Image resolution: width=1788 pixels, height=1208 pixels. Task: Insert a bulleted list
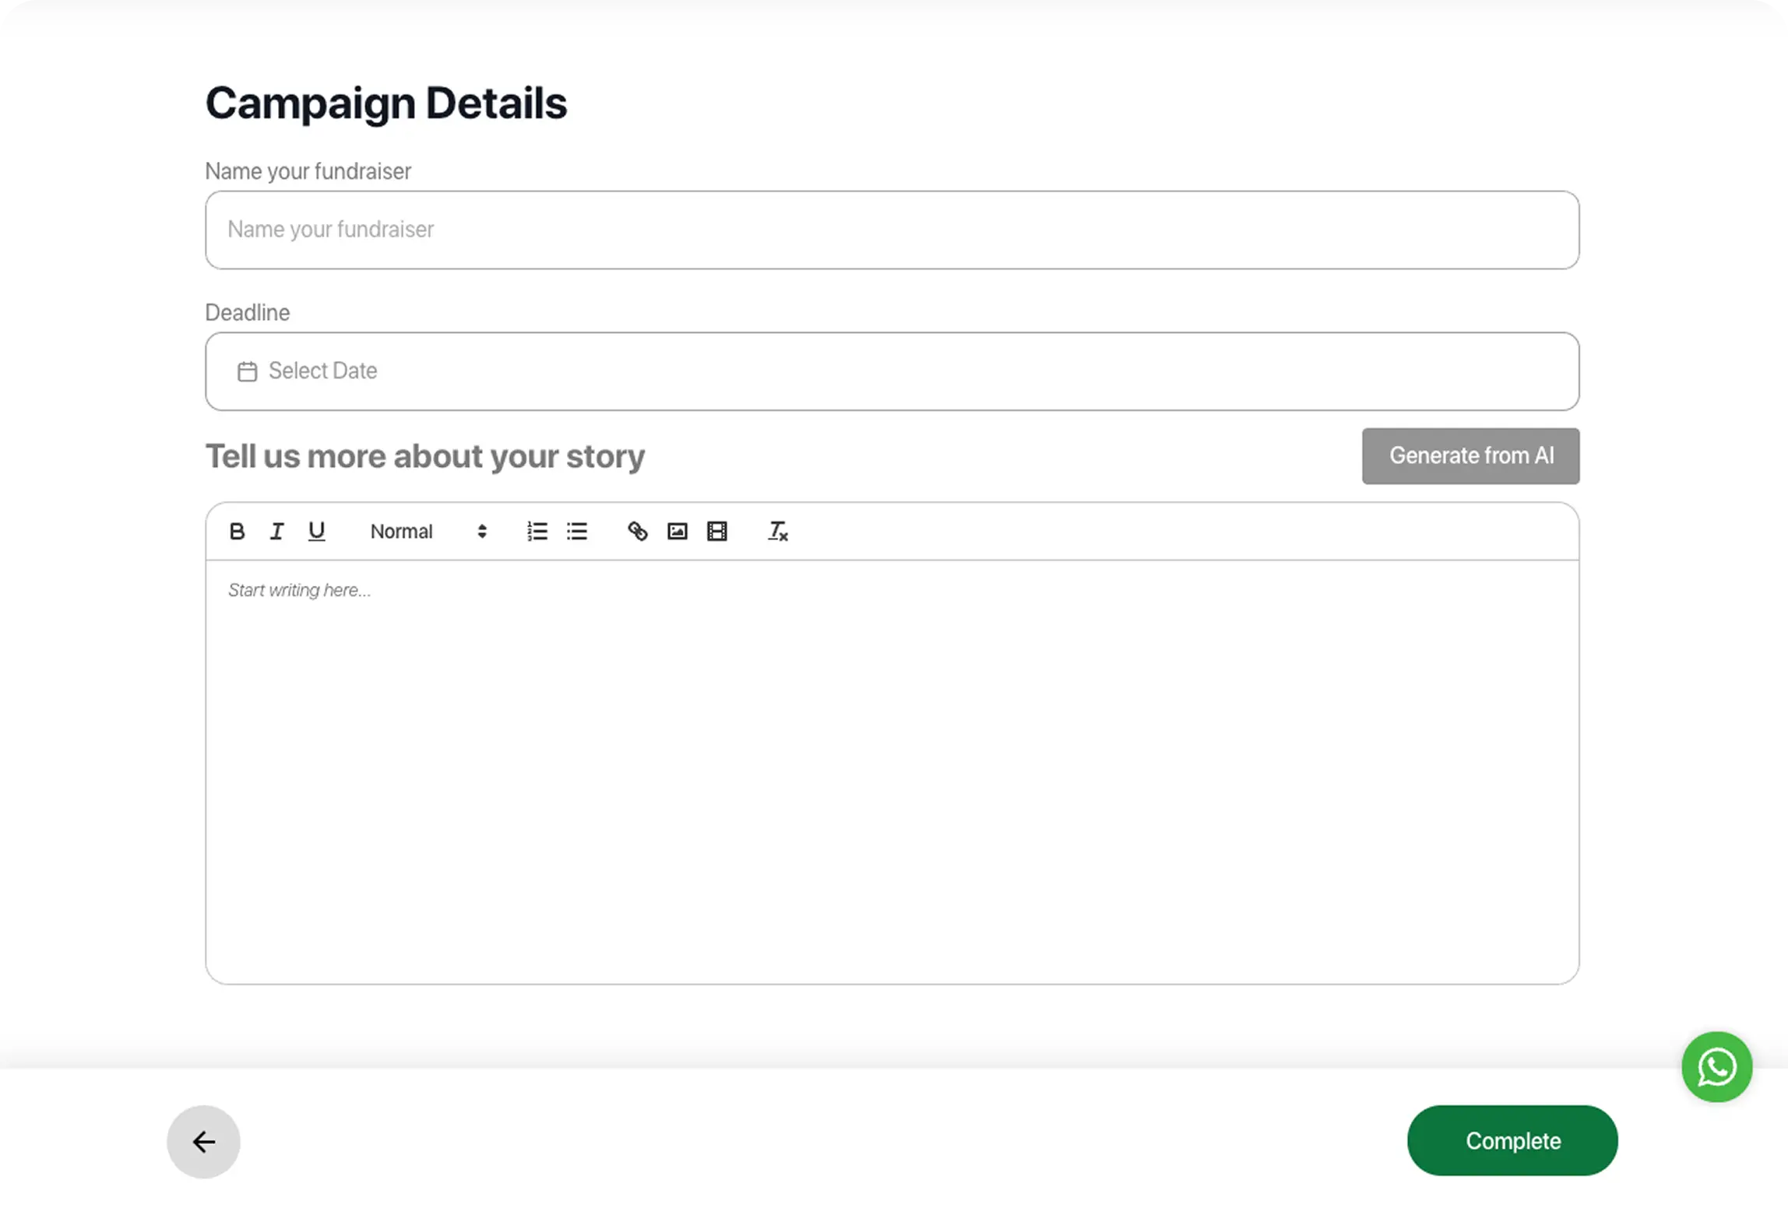(577, 532)
